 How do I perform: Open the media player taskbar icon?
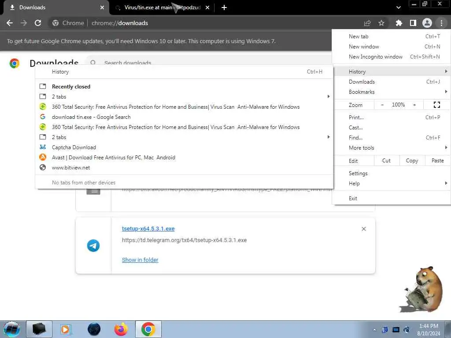(x=66, y=329)
